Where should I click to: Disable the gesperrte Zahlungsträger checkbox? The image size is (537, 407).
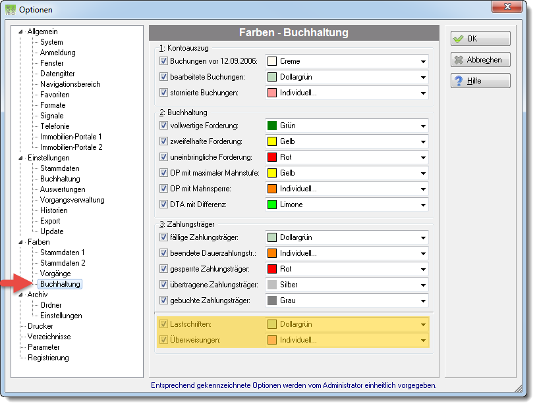click(163, 269)
